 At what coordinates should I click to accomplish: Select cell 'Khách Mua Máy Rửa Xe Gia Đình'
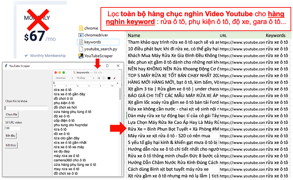173,55
